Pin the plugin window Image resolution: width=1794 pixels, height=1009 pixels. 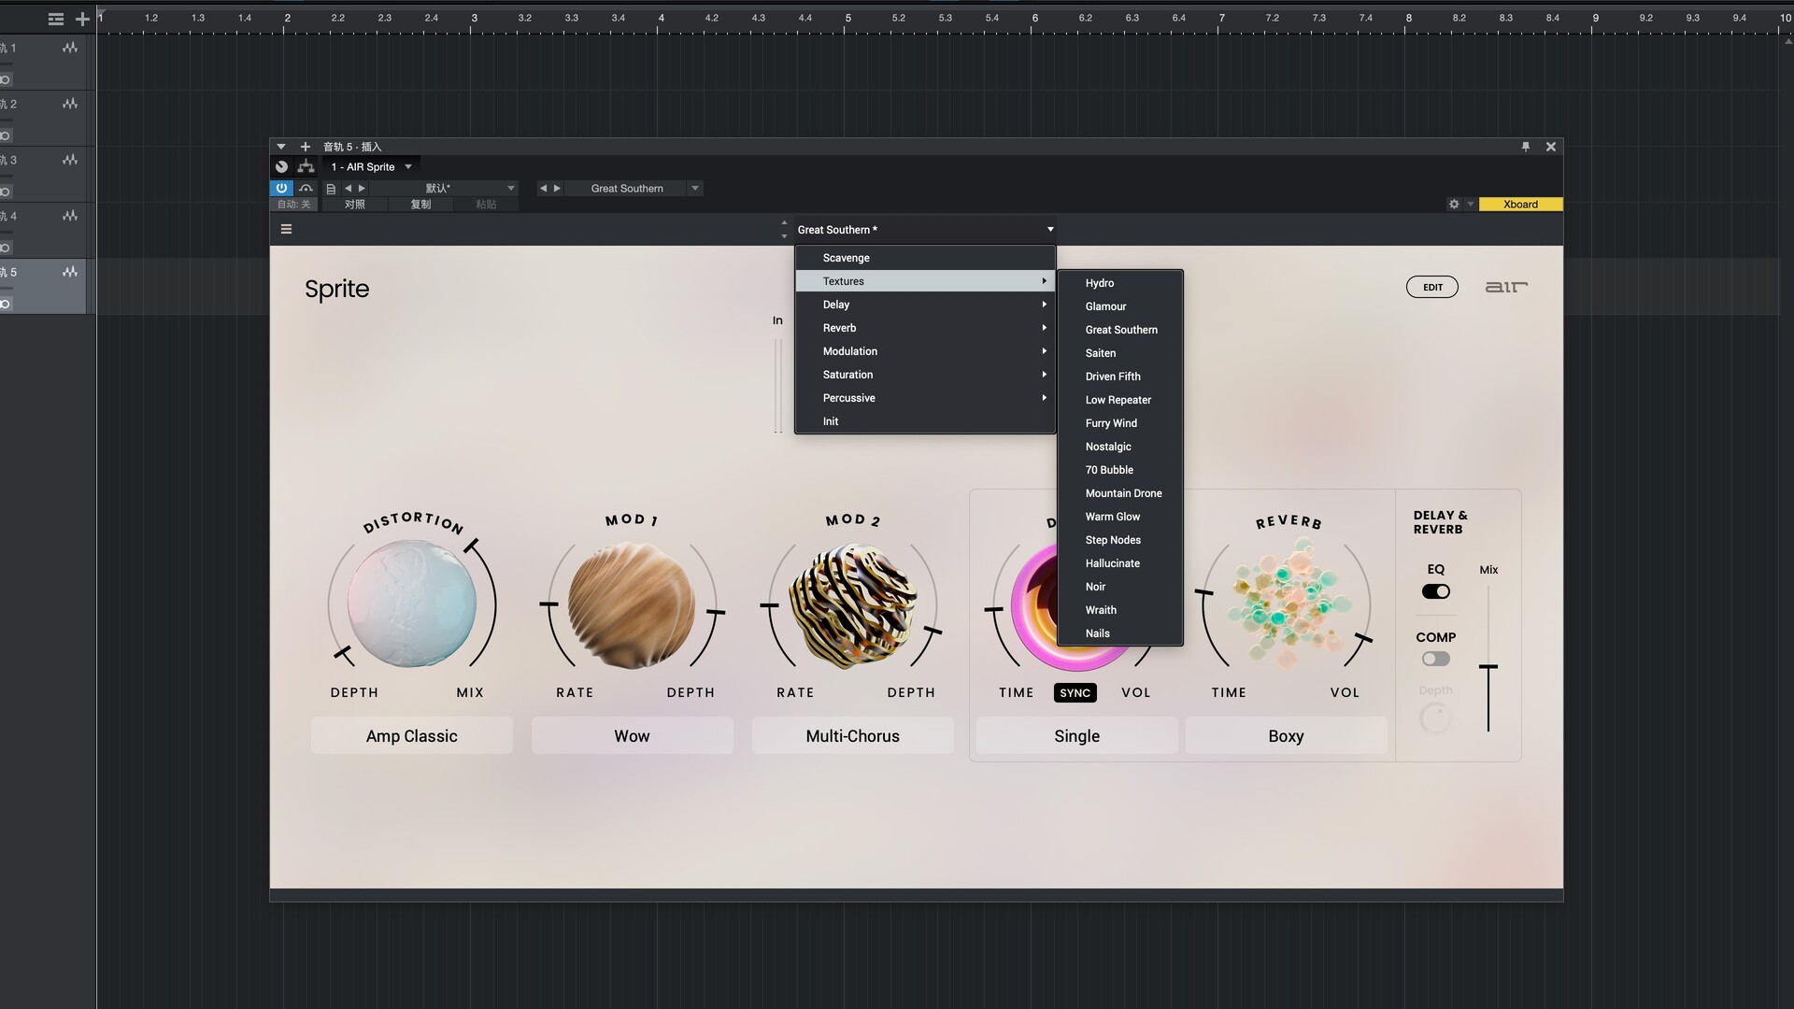pos(1526,147)
